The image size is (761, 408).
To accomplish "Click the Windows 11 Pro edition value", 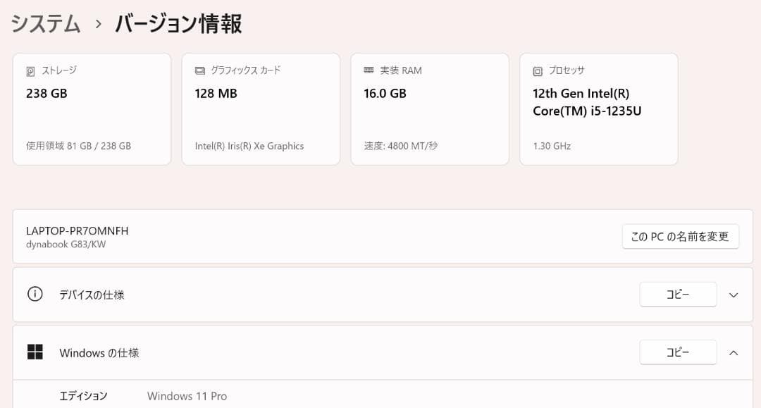I will tap(187, 396).
